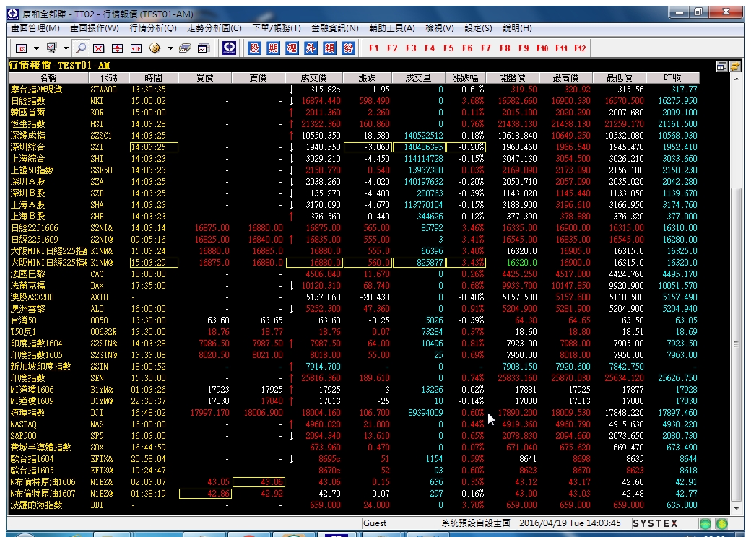Open dropdown arrow next to dollar coin icon

[170, 48]
